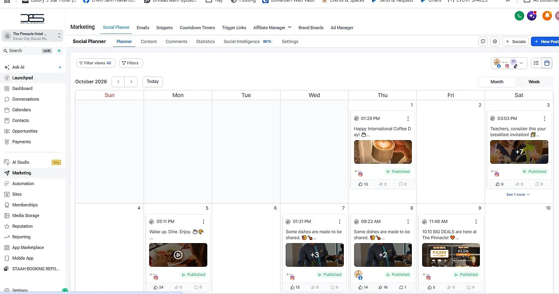The width and height of the screenshot is (559, 294).
Task: Go to next month arrow
Action: click(131, 82)
